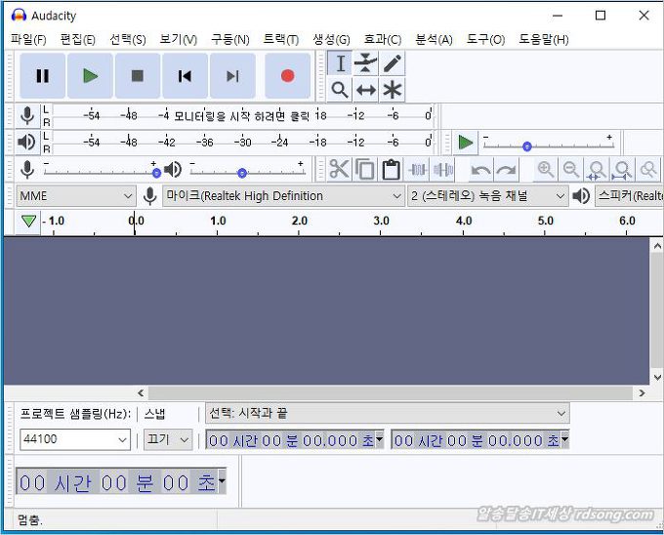
Task: Select the Draw pencil tool
Action: [x=393, y=63]
